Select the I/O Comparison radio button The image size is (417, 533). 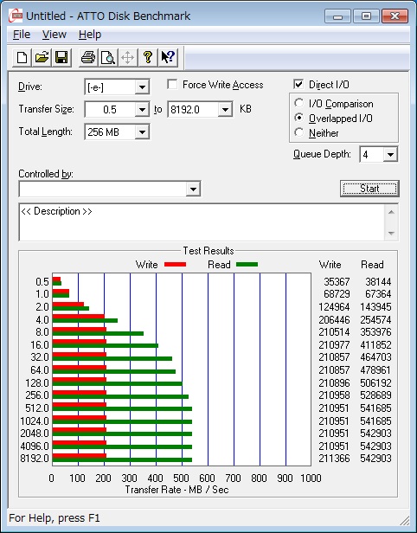(299, 103)
